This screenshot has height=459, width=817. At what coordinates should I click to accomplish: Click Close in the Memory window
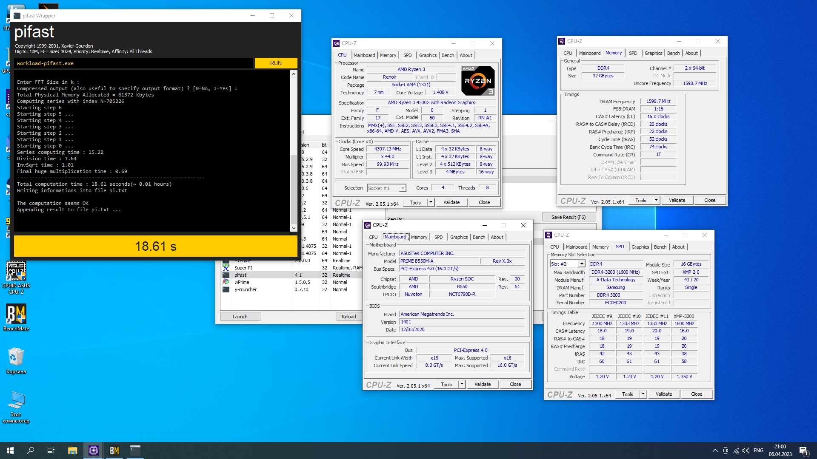pyautogui.click(x=709, y=200)
